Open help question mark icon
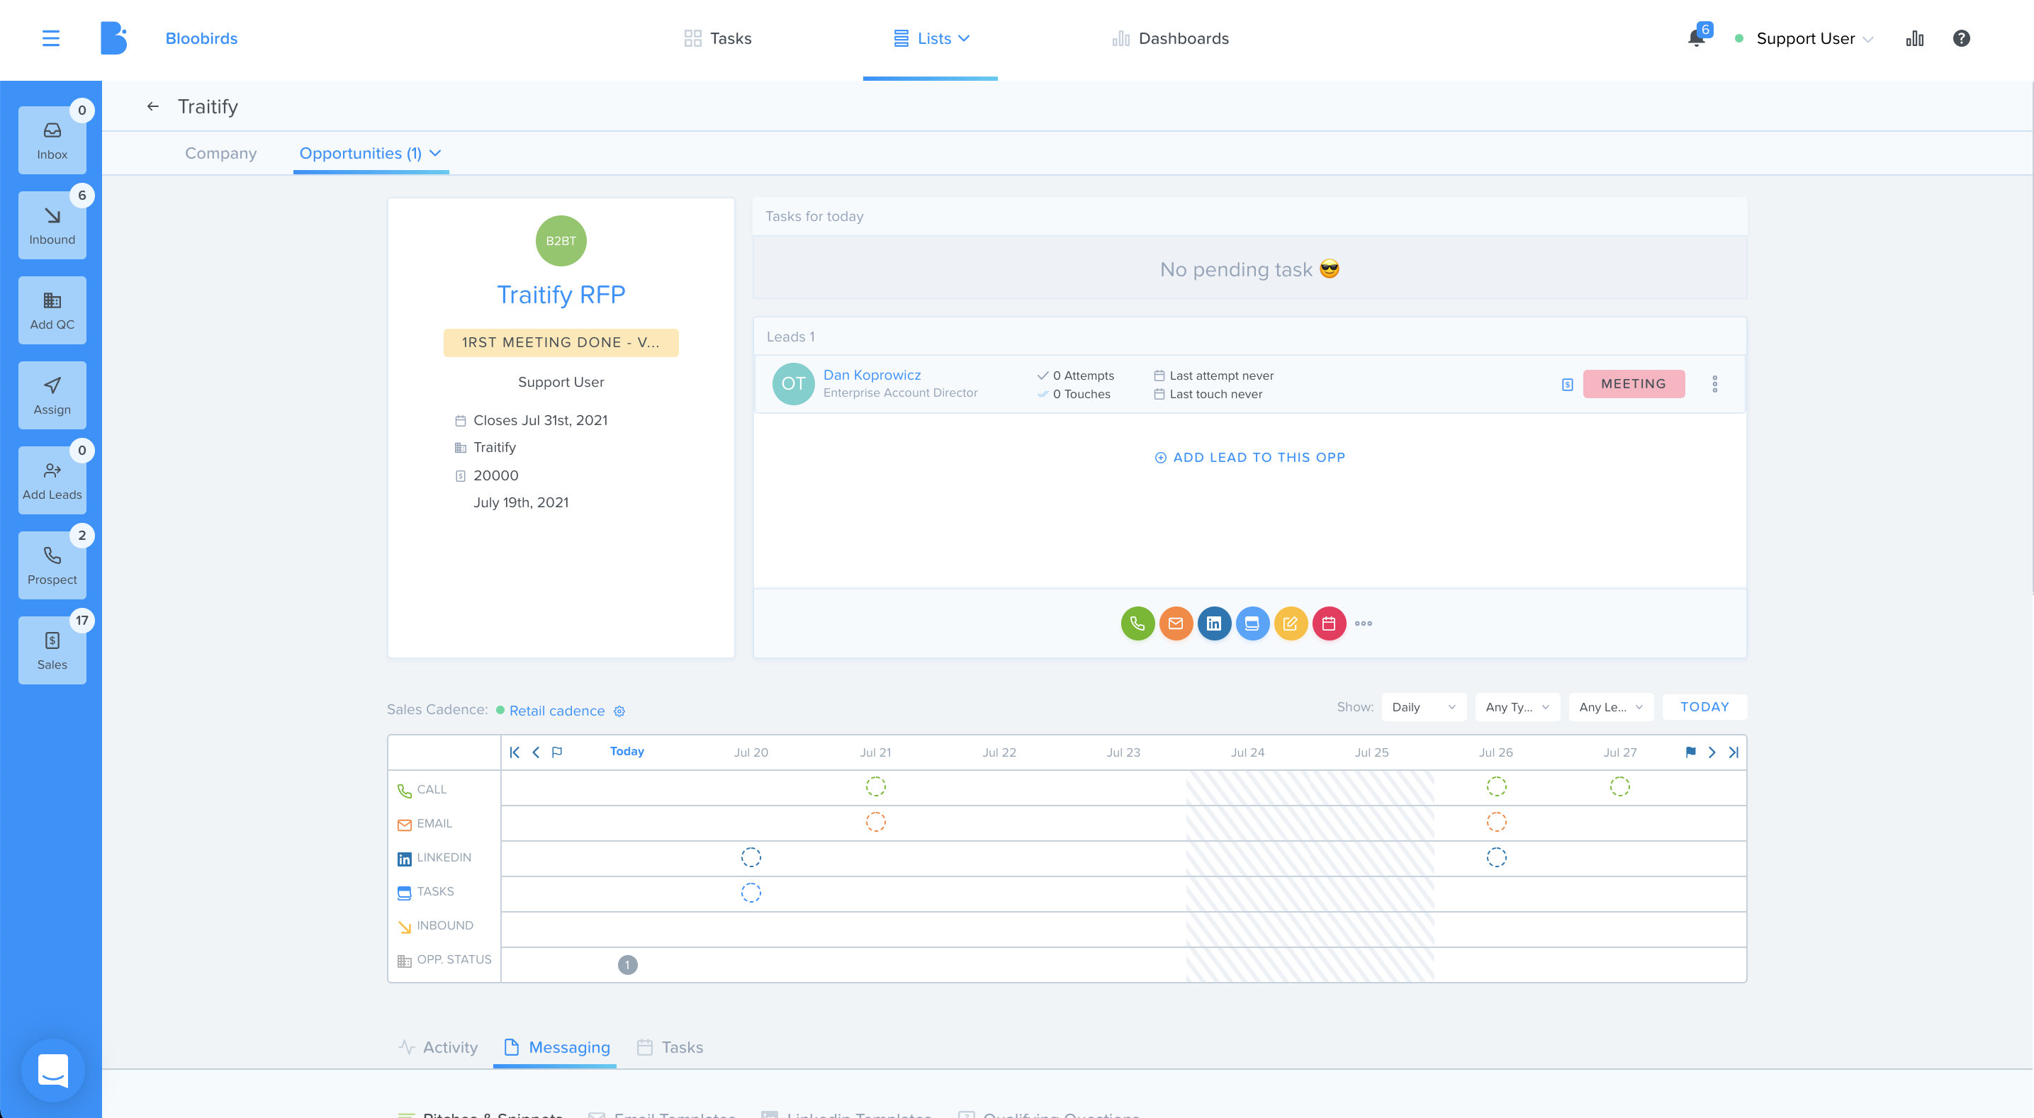 click(1962, 38)
